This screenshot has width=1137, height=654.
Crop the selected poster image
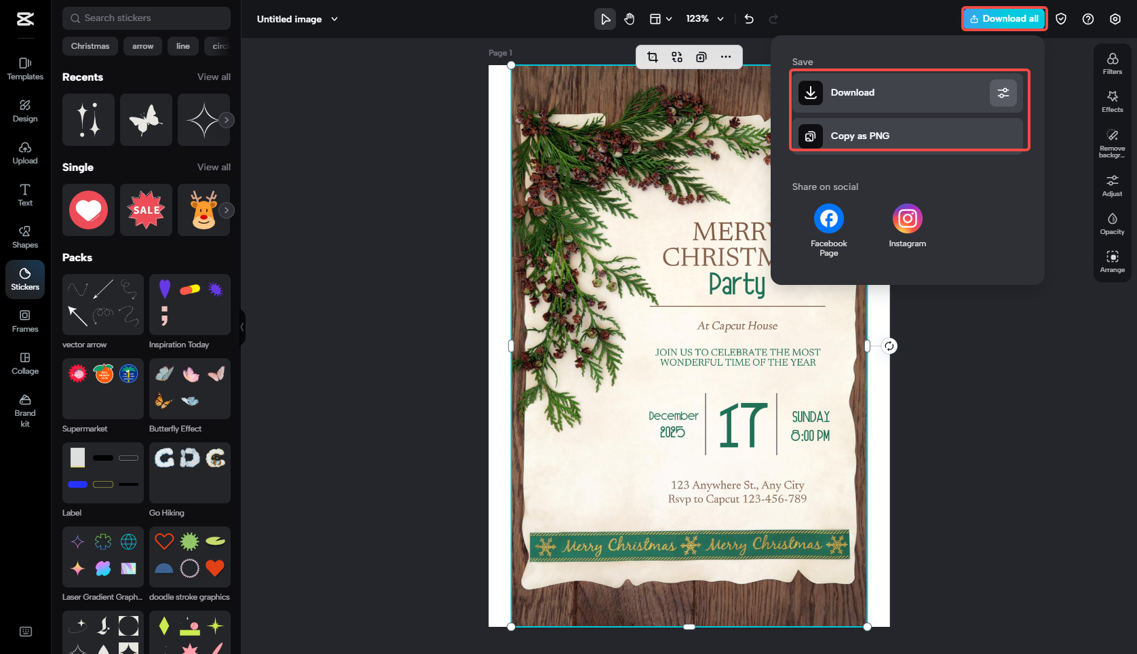[653, 57]
